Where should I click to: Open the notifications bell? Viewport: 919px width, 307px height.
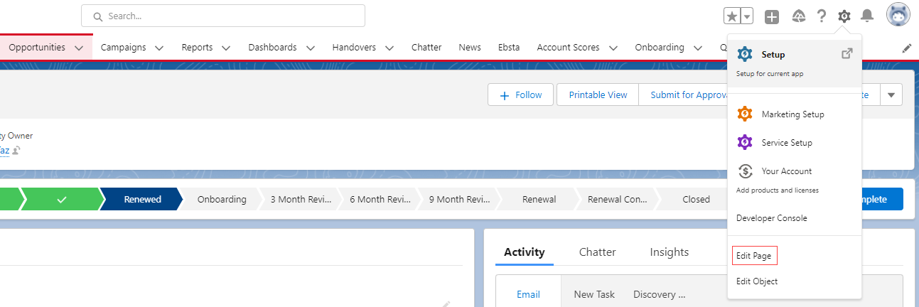(867, 16)
